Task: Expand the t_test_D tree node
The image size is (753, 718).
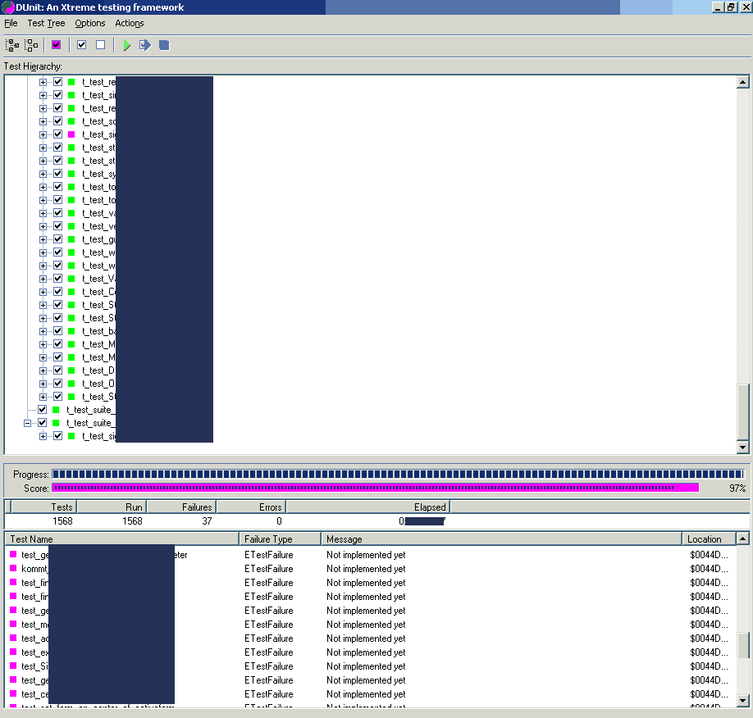Action: pos(43,370)
